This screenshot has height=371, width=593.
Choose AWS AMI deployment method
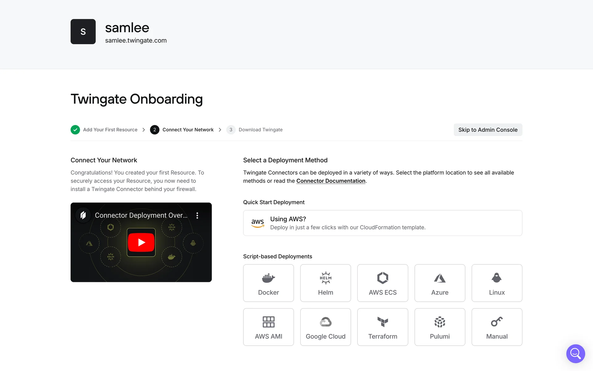(268, 327)
